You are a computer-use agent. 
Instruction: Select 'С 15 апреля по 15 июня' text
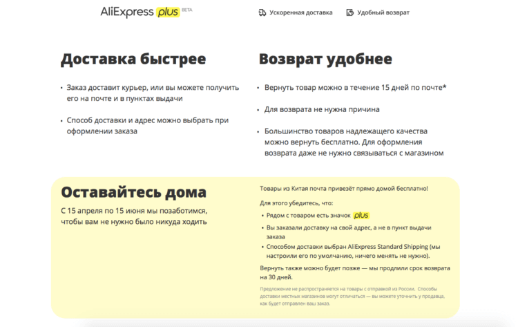[134, 216]
